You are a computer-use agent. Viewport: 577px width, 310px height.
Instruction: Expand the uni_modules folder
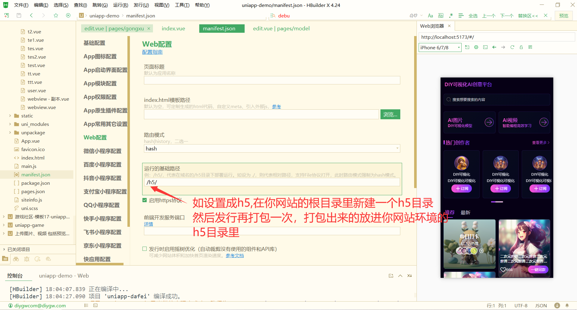pos(10,124)
